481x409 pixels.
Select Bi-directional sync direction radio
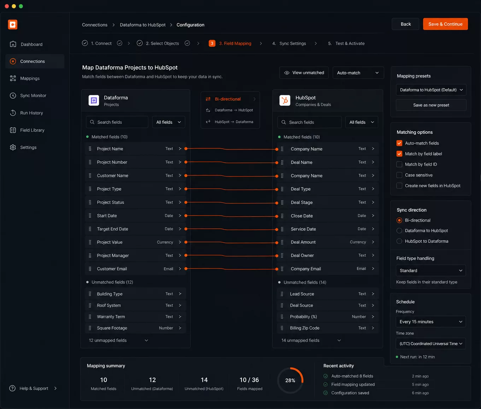pos(399,220)
